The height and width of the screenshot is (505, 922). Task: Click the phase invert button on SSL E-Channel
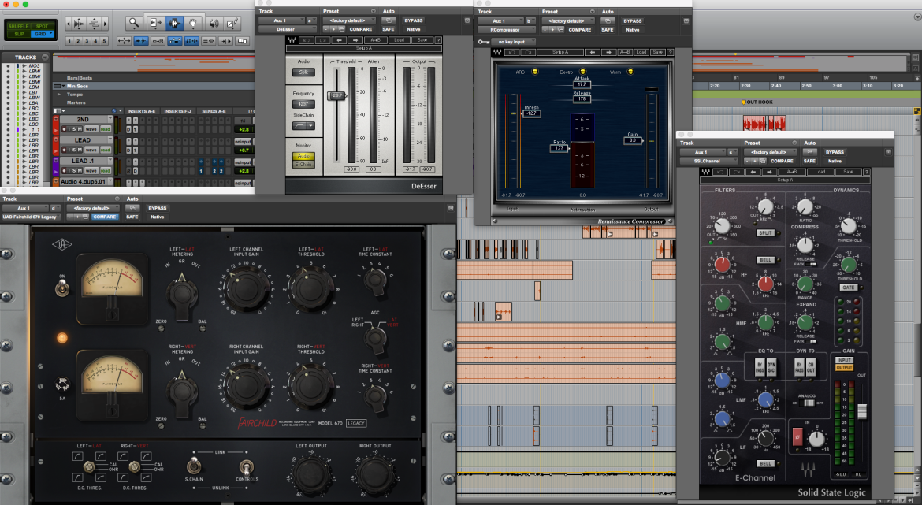tap(797, 437)
